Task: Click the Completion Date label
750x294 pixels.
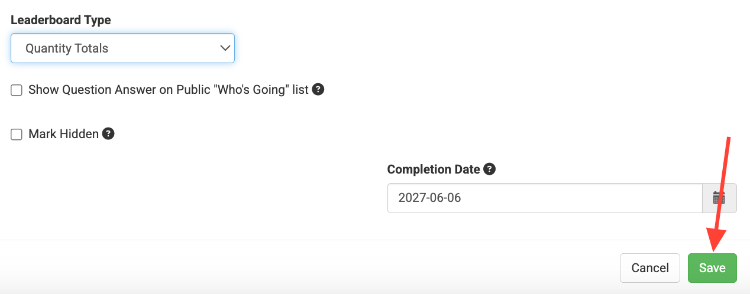Action: [434, 169]
